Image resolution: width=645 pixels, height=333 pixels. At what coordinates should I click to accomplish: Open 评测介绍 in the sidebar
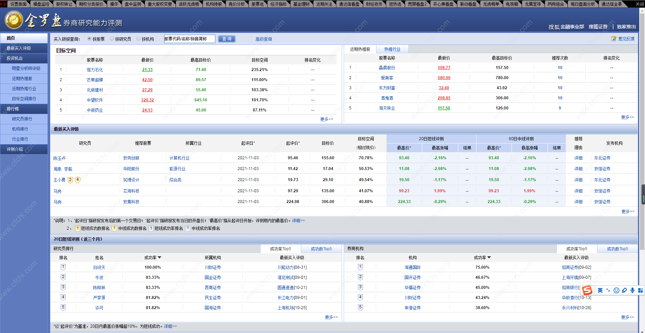pyautogui.click(x=24, y=149)
